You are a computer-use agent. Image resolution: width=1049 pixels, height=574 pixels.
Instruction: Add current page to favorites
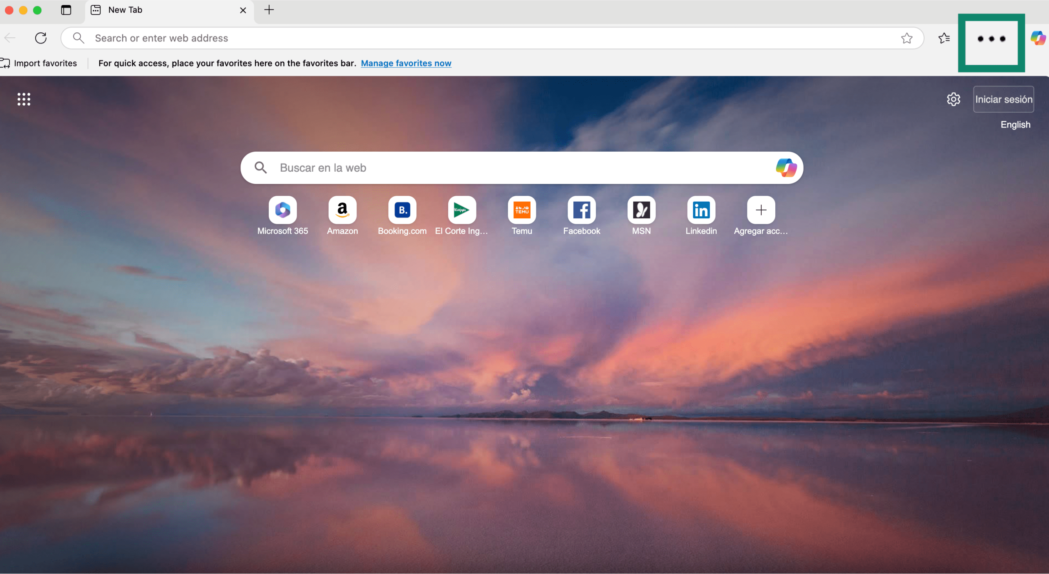906,38
